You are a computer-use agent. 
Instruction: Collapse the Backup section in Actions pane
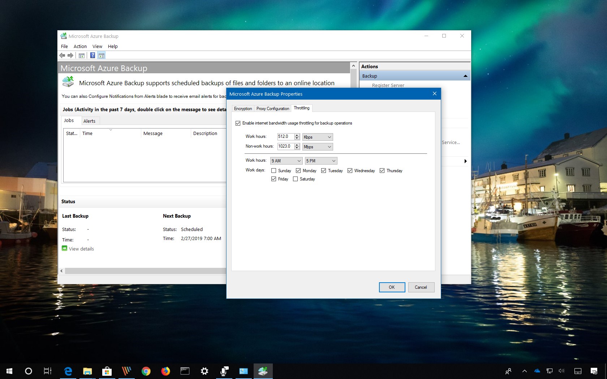tap(465, 76)
